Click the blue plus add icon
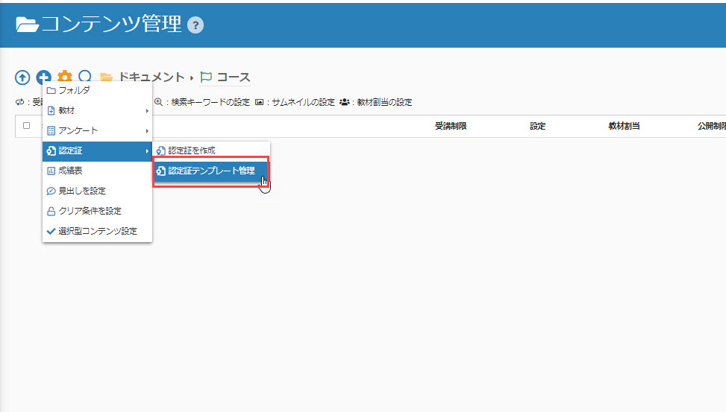 coord(44,77)
